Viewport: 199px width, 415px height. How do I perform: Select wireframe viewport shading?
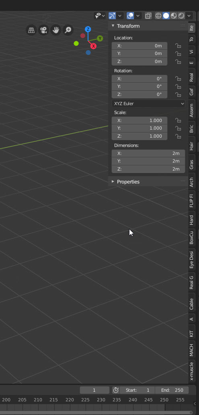158,16
